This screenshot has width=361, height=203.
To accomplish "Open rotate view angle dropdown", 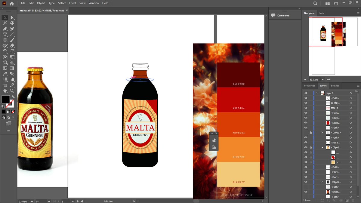I will (48, 201).
